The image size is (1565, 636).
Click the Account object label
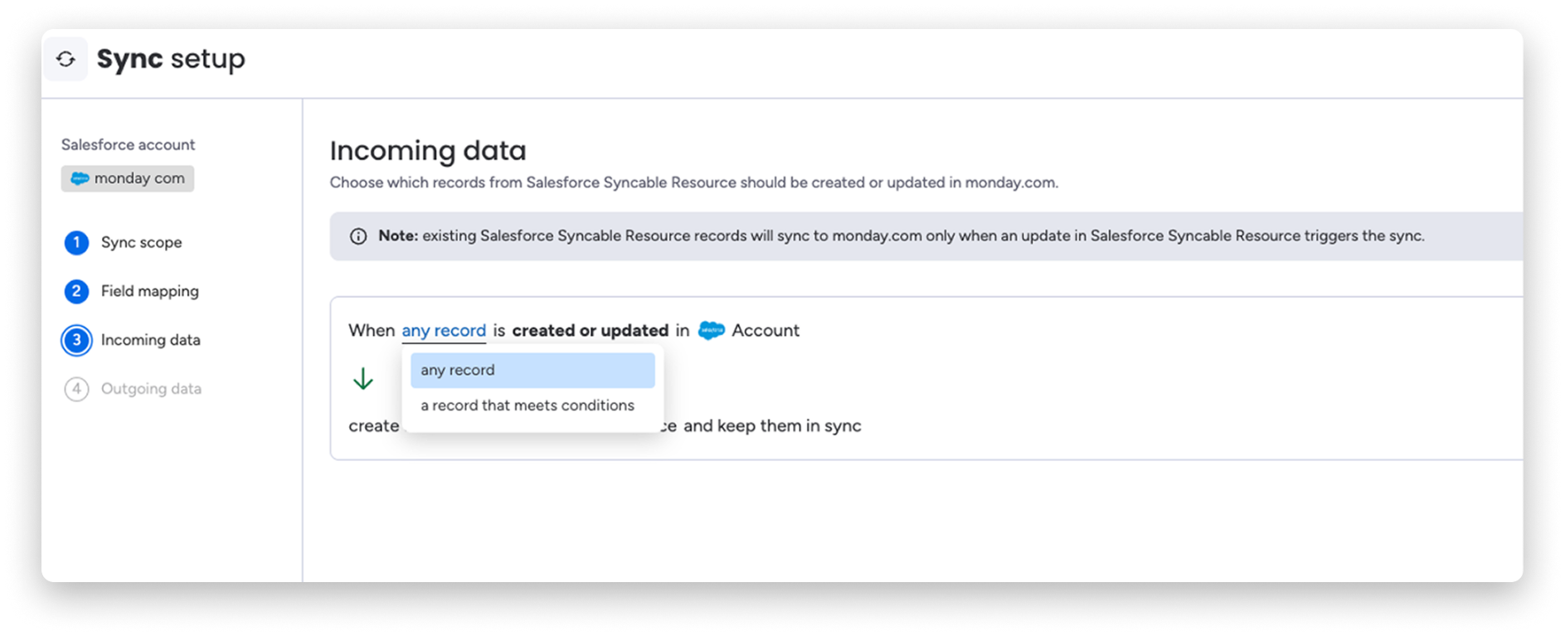765,331
